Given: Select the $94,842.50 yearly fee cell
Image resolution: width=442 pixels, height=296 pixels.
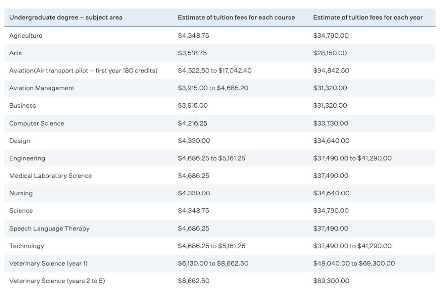Looking at the screenshot, I should [331, 71].
